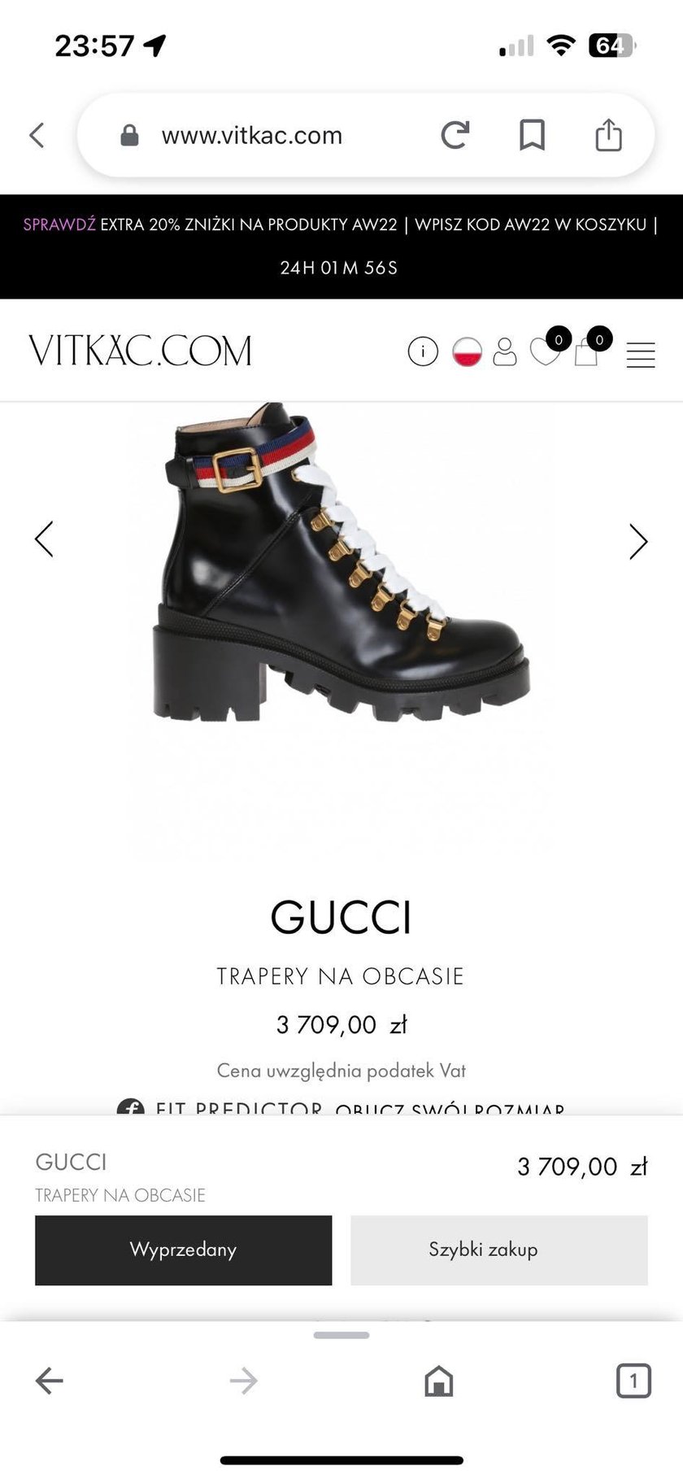Image resolution: width=683 pixels, height=1479 pixels.
Task: Go to browser home icon
Action: pyautogui.click(x=439, y=1381)
